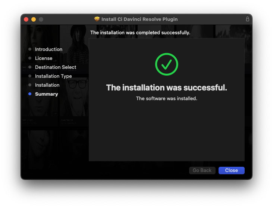Image resolution: width=273 pixels, height=207 pixels.
Task: Click the Go Back button
Action: click(202, 170)
